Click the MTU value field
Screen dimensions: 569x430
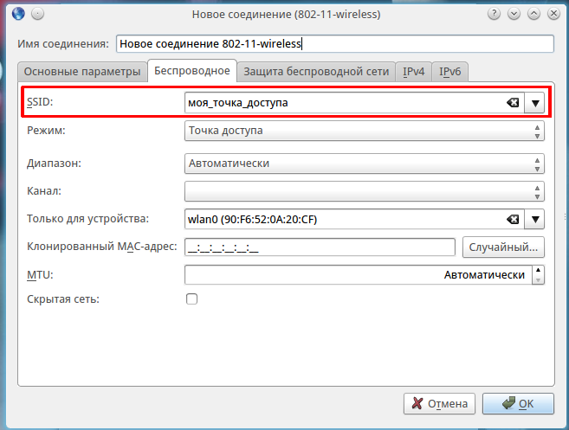(359, 275)
